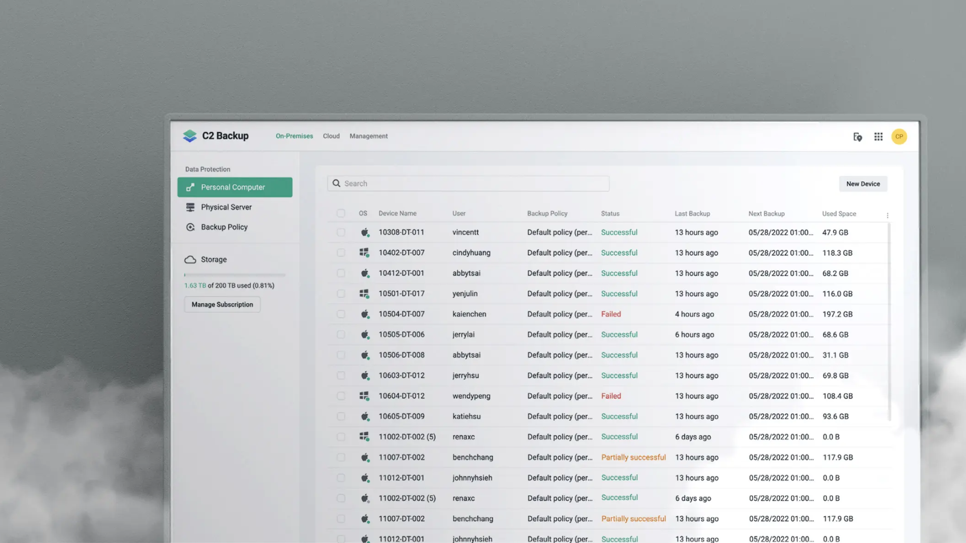
Task: Click the Apple OS icon for 10506-DT-008
Action: pyautogui.click(x=365, y=355)
